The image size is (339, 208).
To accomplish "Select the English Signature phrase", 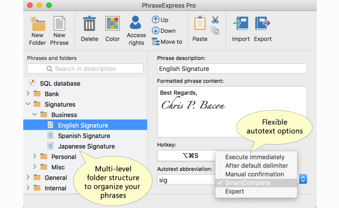I will 85,125.
